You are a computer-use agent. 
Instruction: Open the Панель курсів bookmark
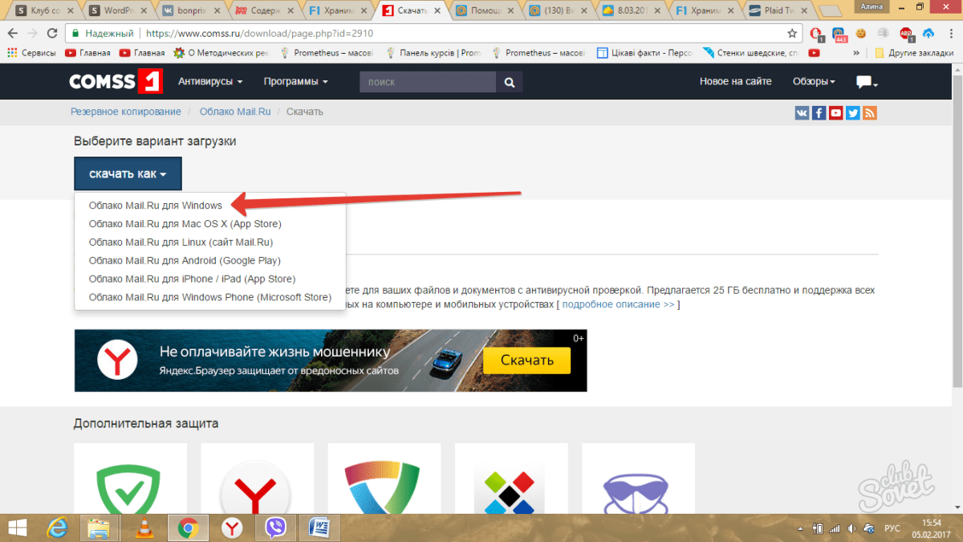click(434, 53)
